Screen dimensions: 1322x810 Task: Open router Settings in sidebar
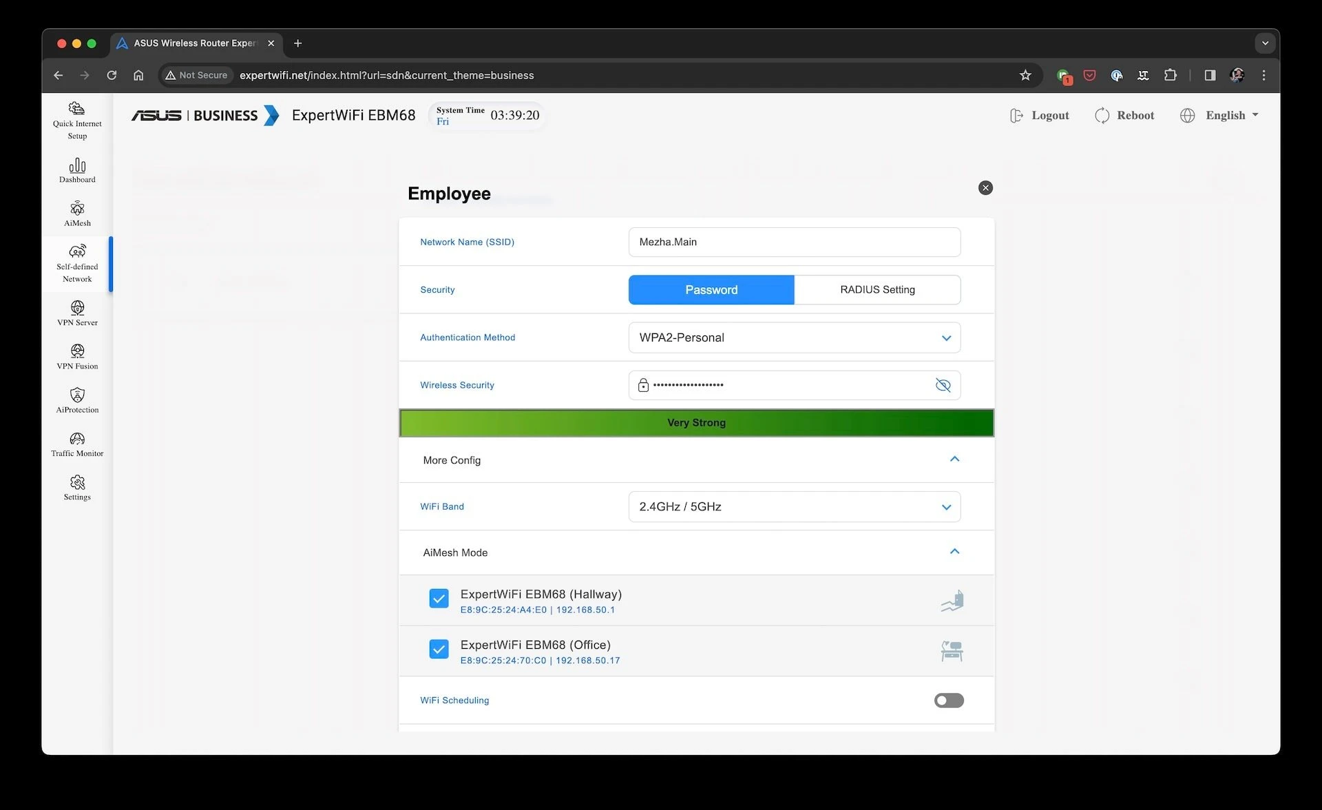pos(77,488)
